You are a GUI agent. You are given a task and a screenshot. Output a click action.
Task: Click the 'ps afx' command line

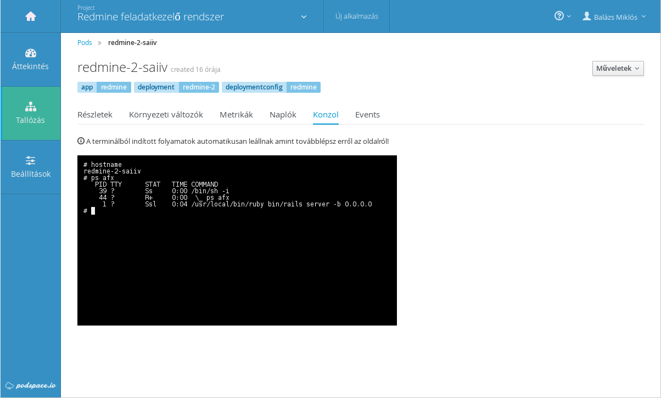click(99, 178)
